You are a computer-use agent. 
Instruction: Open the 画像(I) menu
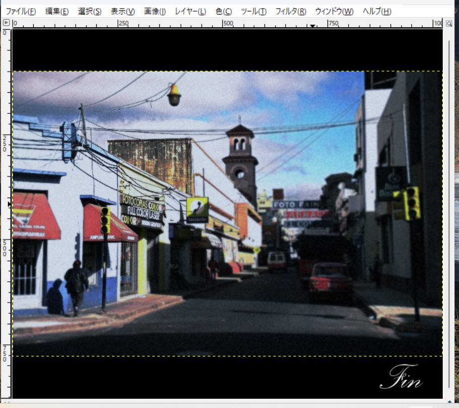click(155, 12)
